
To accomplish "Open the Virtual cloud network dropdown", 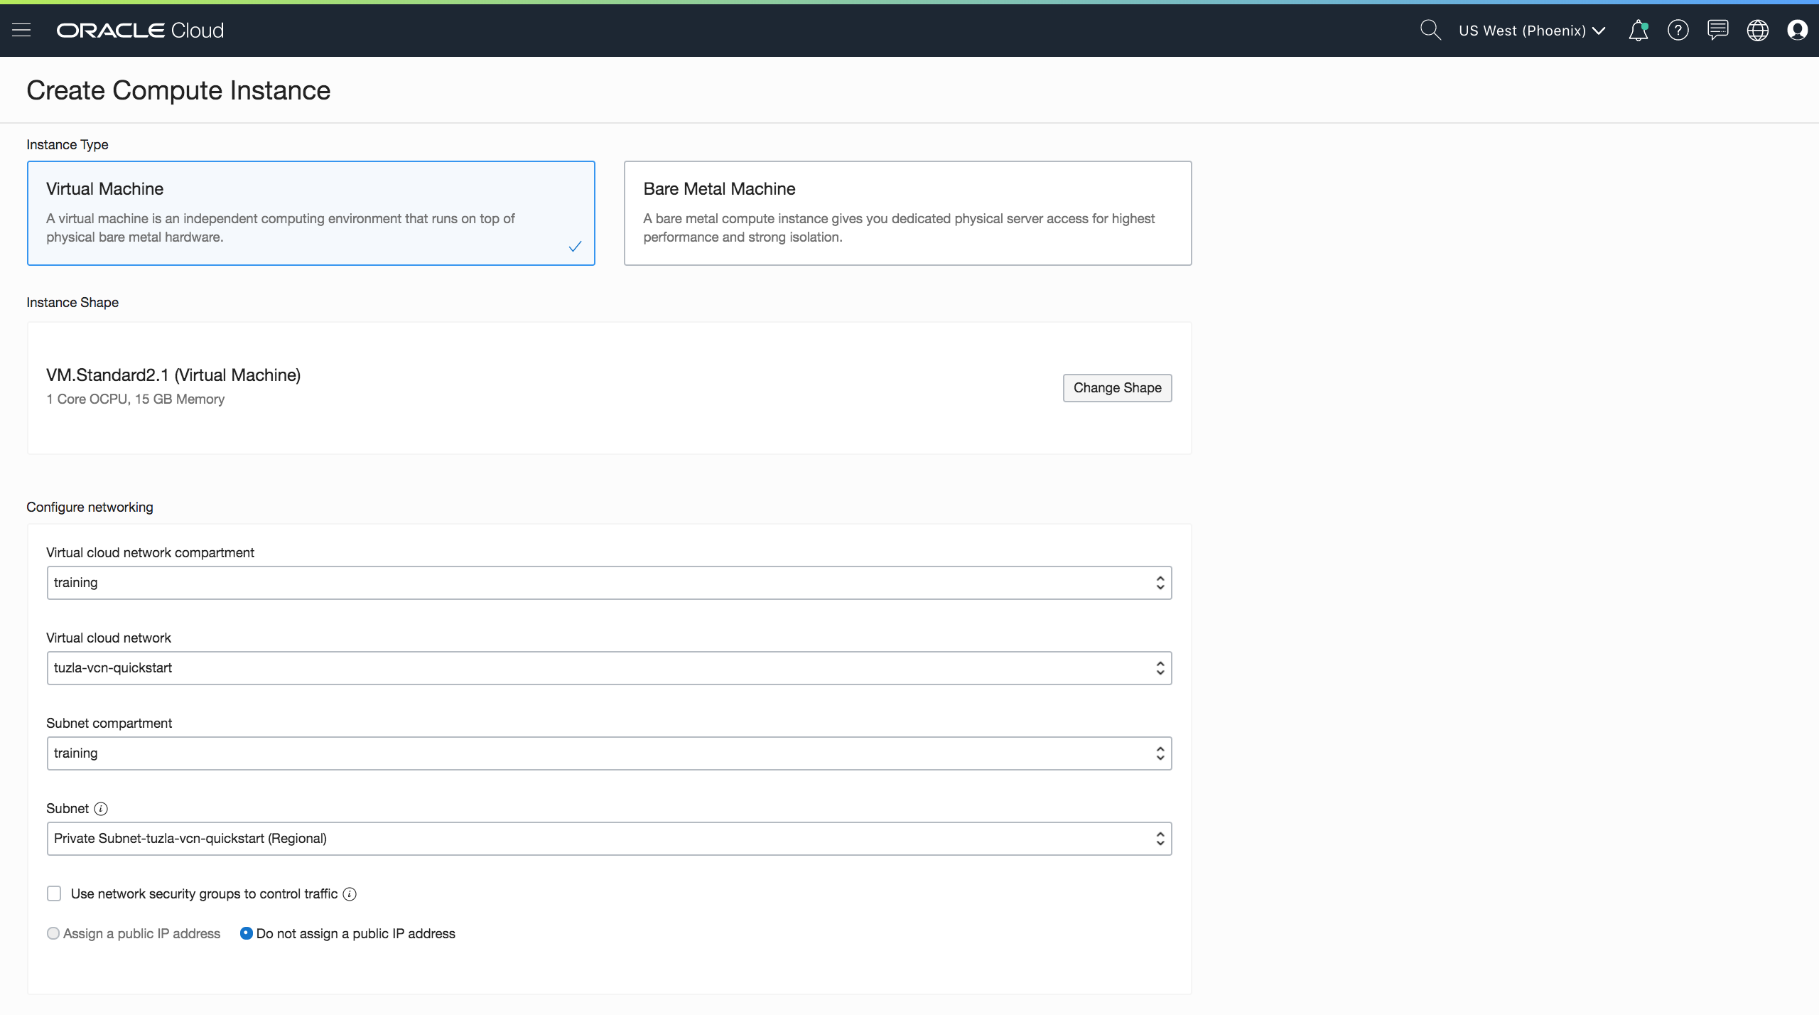I will (x=609, y=668).
